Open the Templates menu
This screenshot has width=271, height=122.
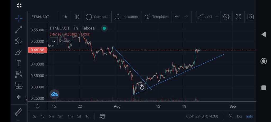156,17
